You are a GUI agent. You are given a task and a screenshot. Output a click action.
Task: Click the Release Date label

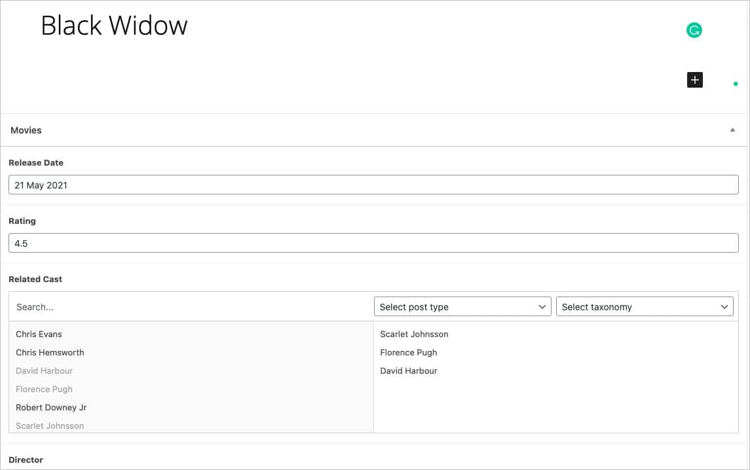[x=36, y=162]
